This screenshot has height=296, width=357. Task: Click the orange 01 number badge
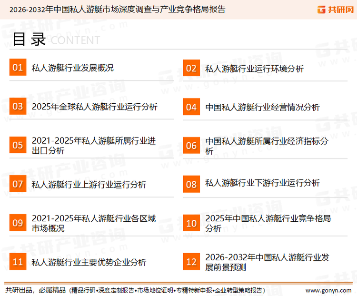click(18, 68)
